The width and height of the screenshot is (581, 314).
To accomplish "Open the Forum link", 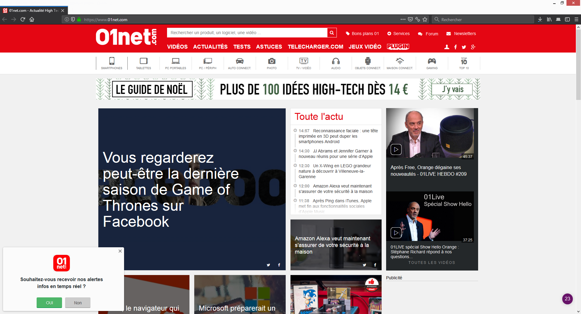I will click(428, 34).
